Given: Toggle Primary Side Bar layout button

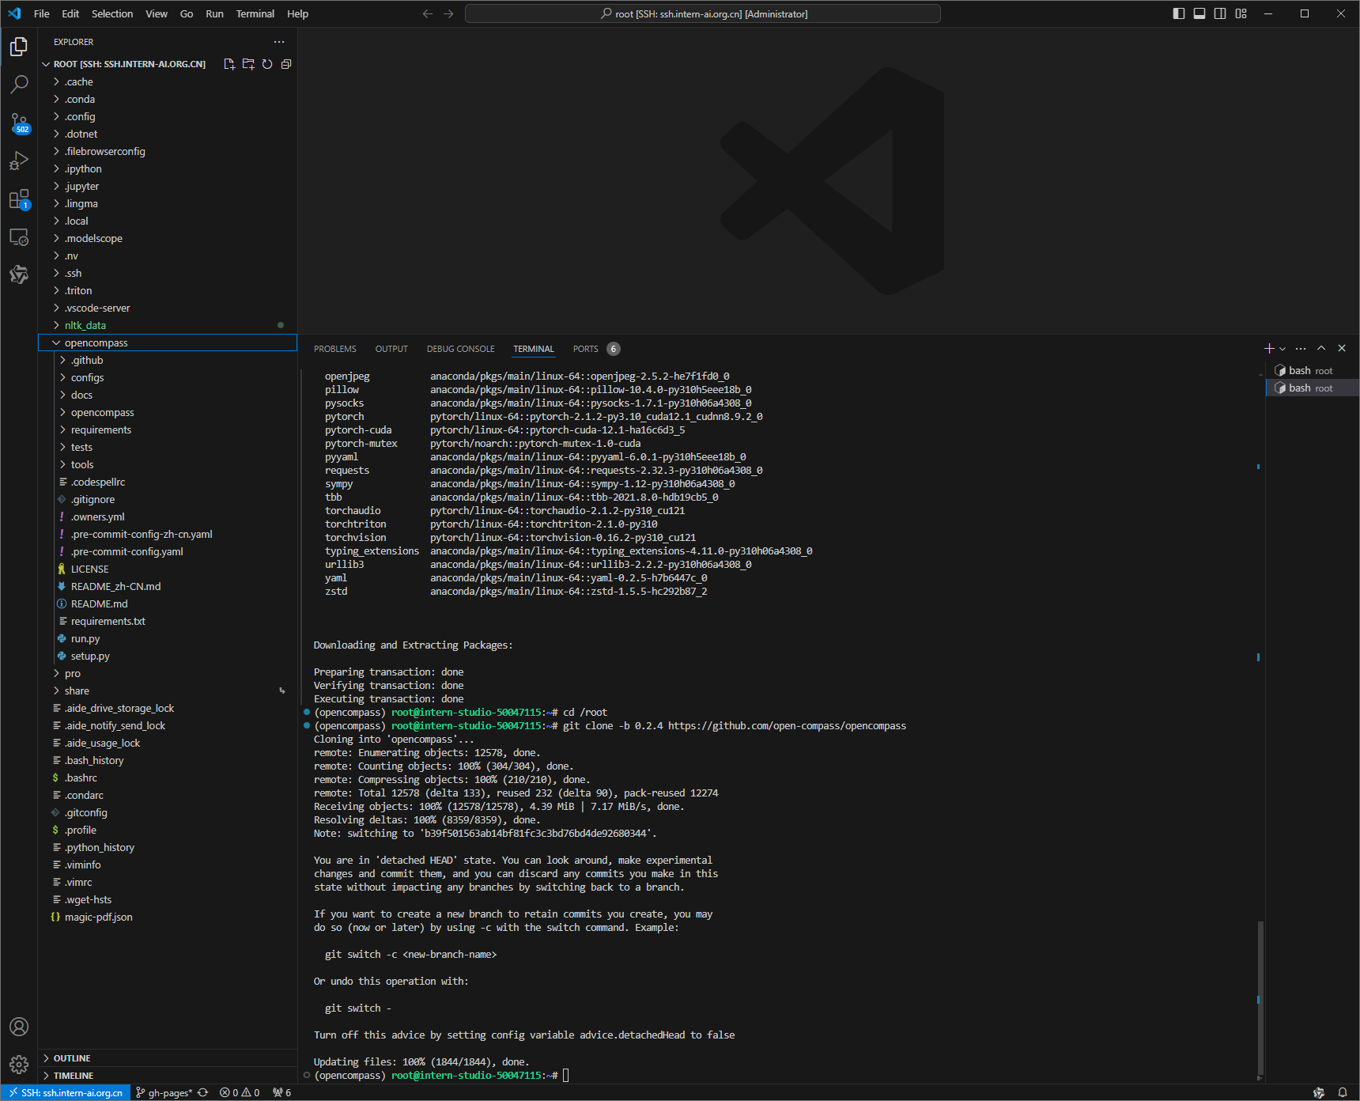Looking at the screenshot, I should [1179, 13].
